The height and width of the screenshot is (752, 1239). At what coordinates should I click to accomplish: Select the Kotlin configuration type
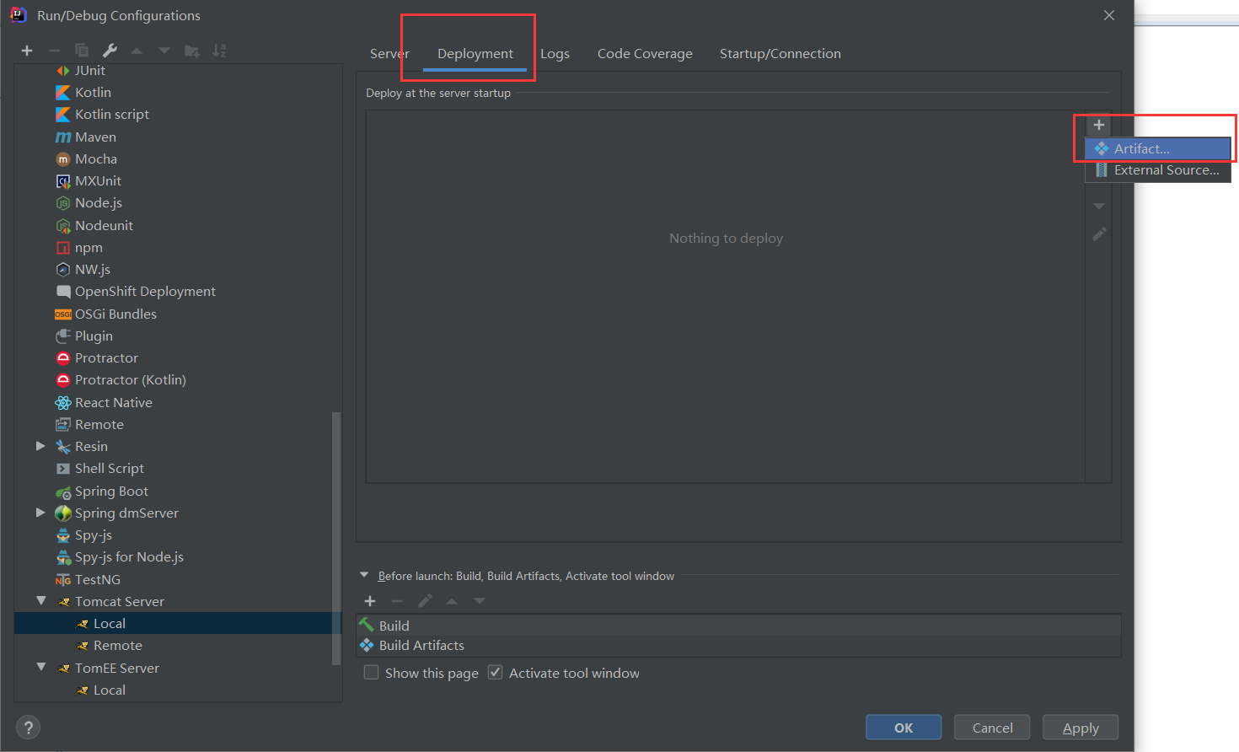(93, 92)
